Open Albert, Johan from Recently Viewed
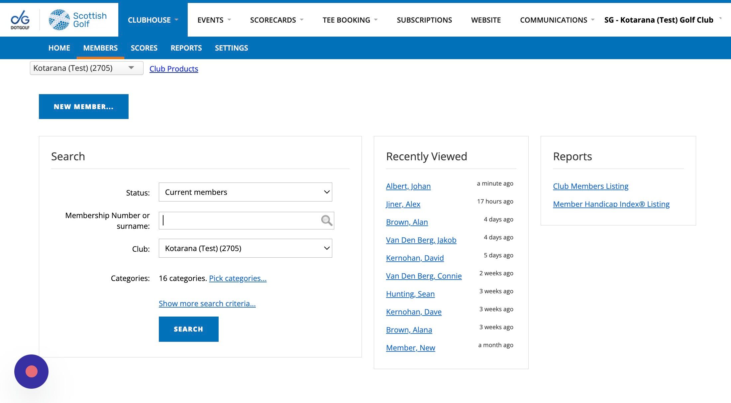Screen dimensions: 731x403 pos(408,186)
